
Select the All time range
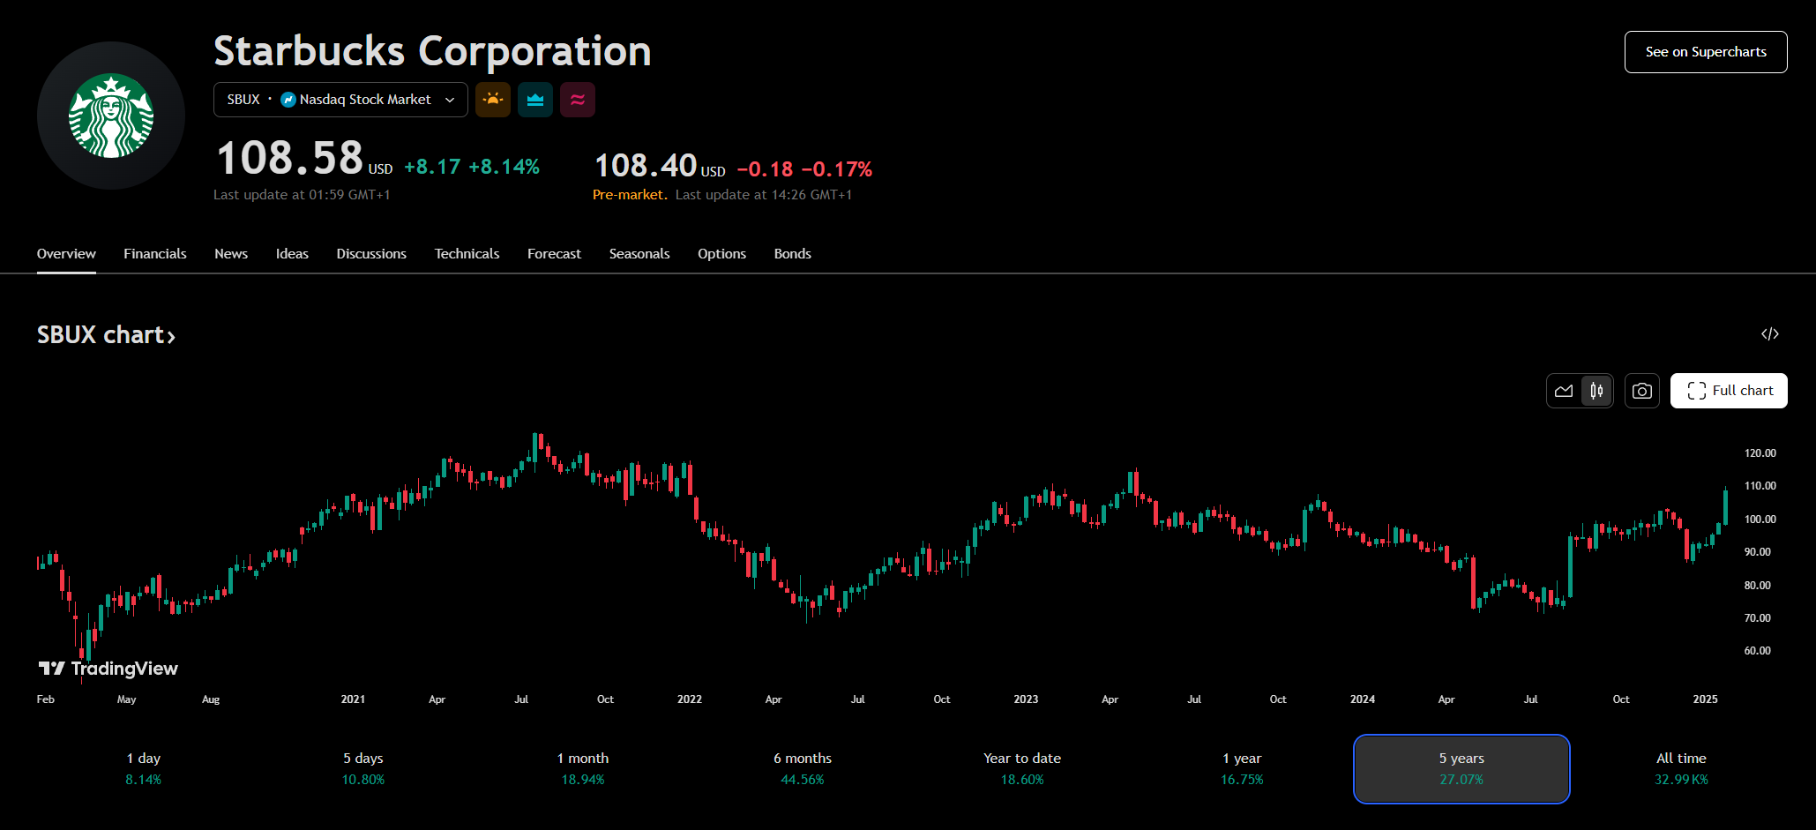pyautogui.click(x=1681, y=768)
